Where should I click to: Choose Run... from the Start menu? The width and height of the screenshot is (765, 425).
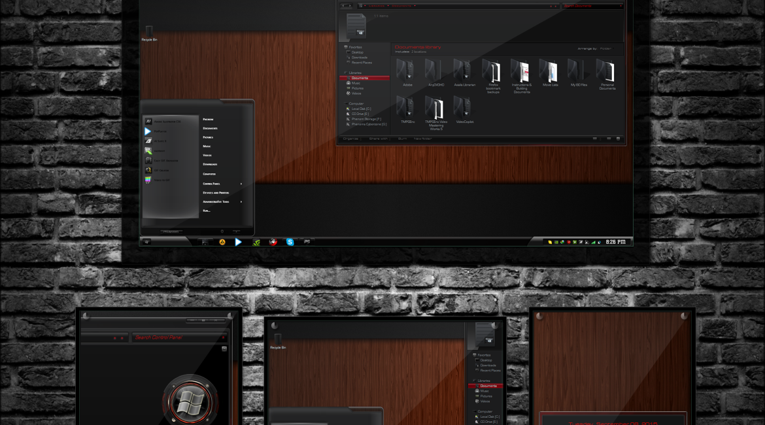coord(207,211)
